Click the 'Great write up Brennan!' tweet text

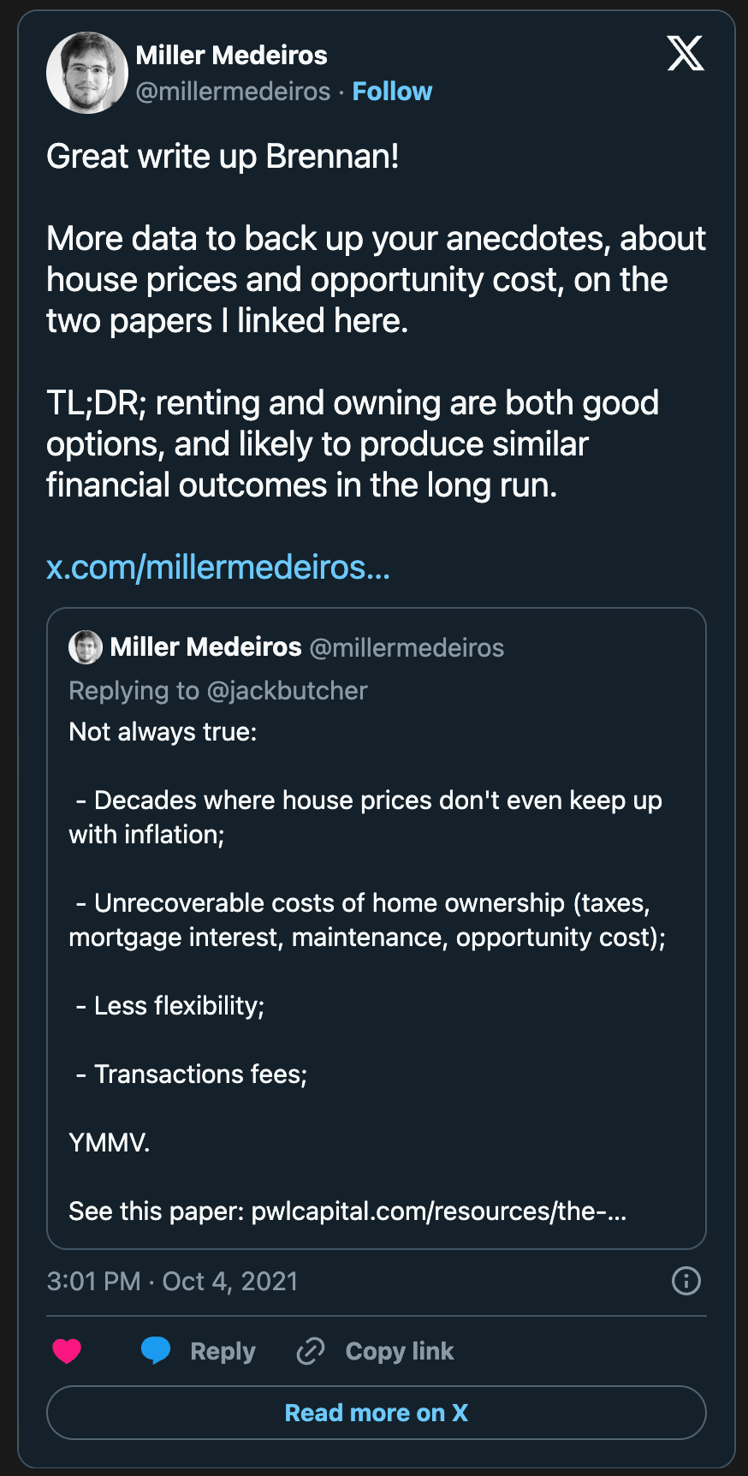pos(223,157)
